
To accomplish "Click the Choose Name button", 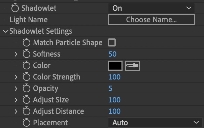I will pyautogui.click(x=151, y=20).
